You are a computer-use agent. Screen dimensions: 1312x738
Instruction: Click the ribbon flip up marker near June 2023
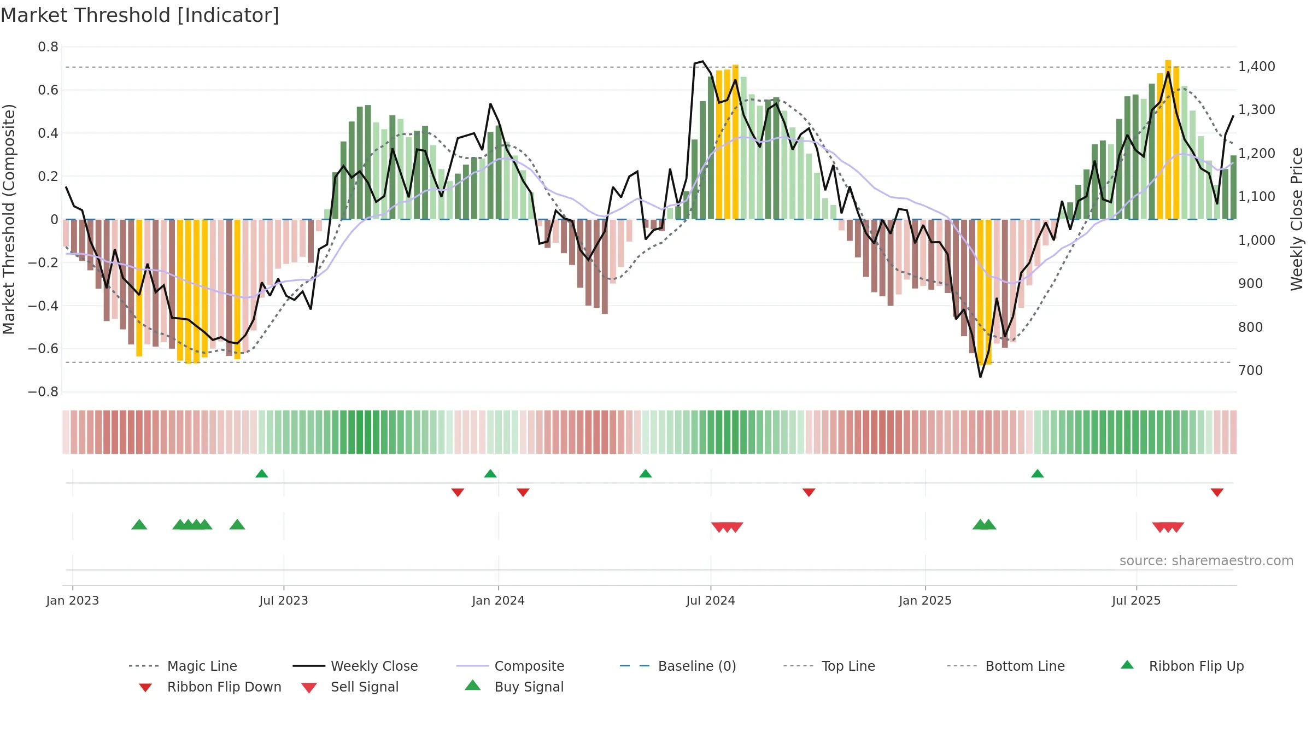[262, 473]
